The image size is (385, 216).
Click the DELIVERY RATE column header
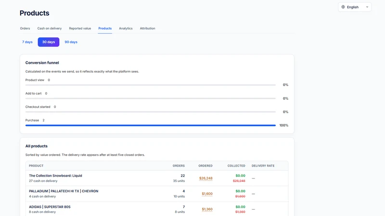(263, 166)
